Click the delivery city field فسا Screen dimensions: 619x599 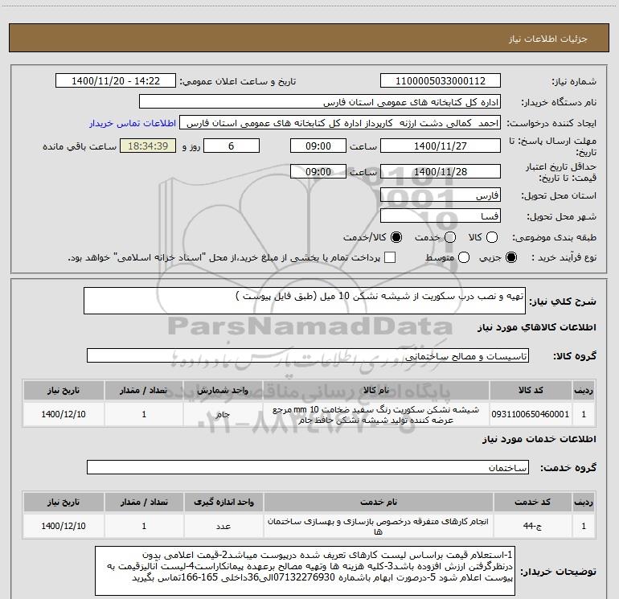[441, 216]
